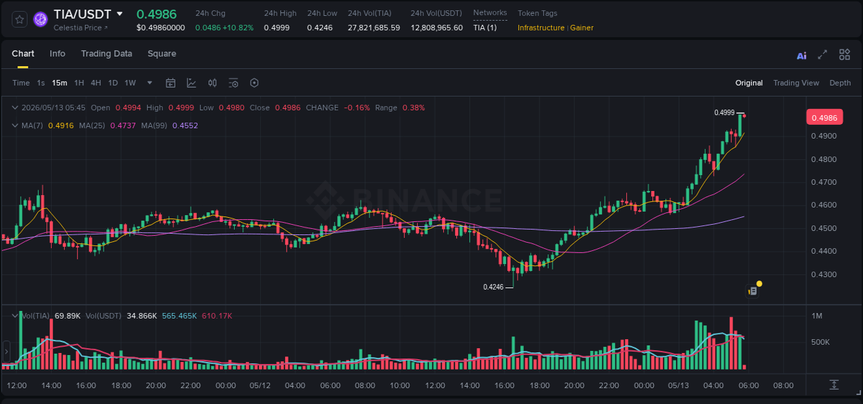Select the 1D interval
The image size is (863, 404).
113,83
